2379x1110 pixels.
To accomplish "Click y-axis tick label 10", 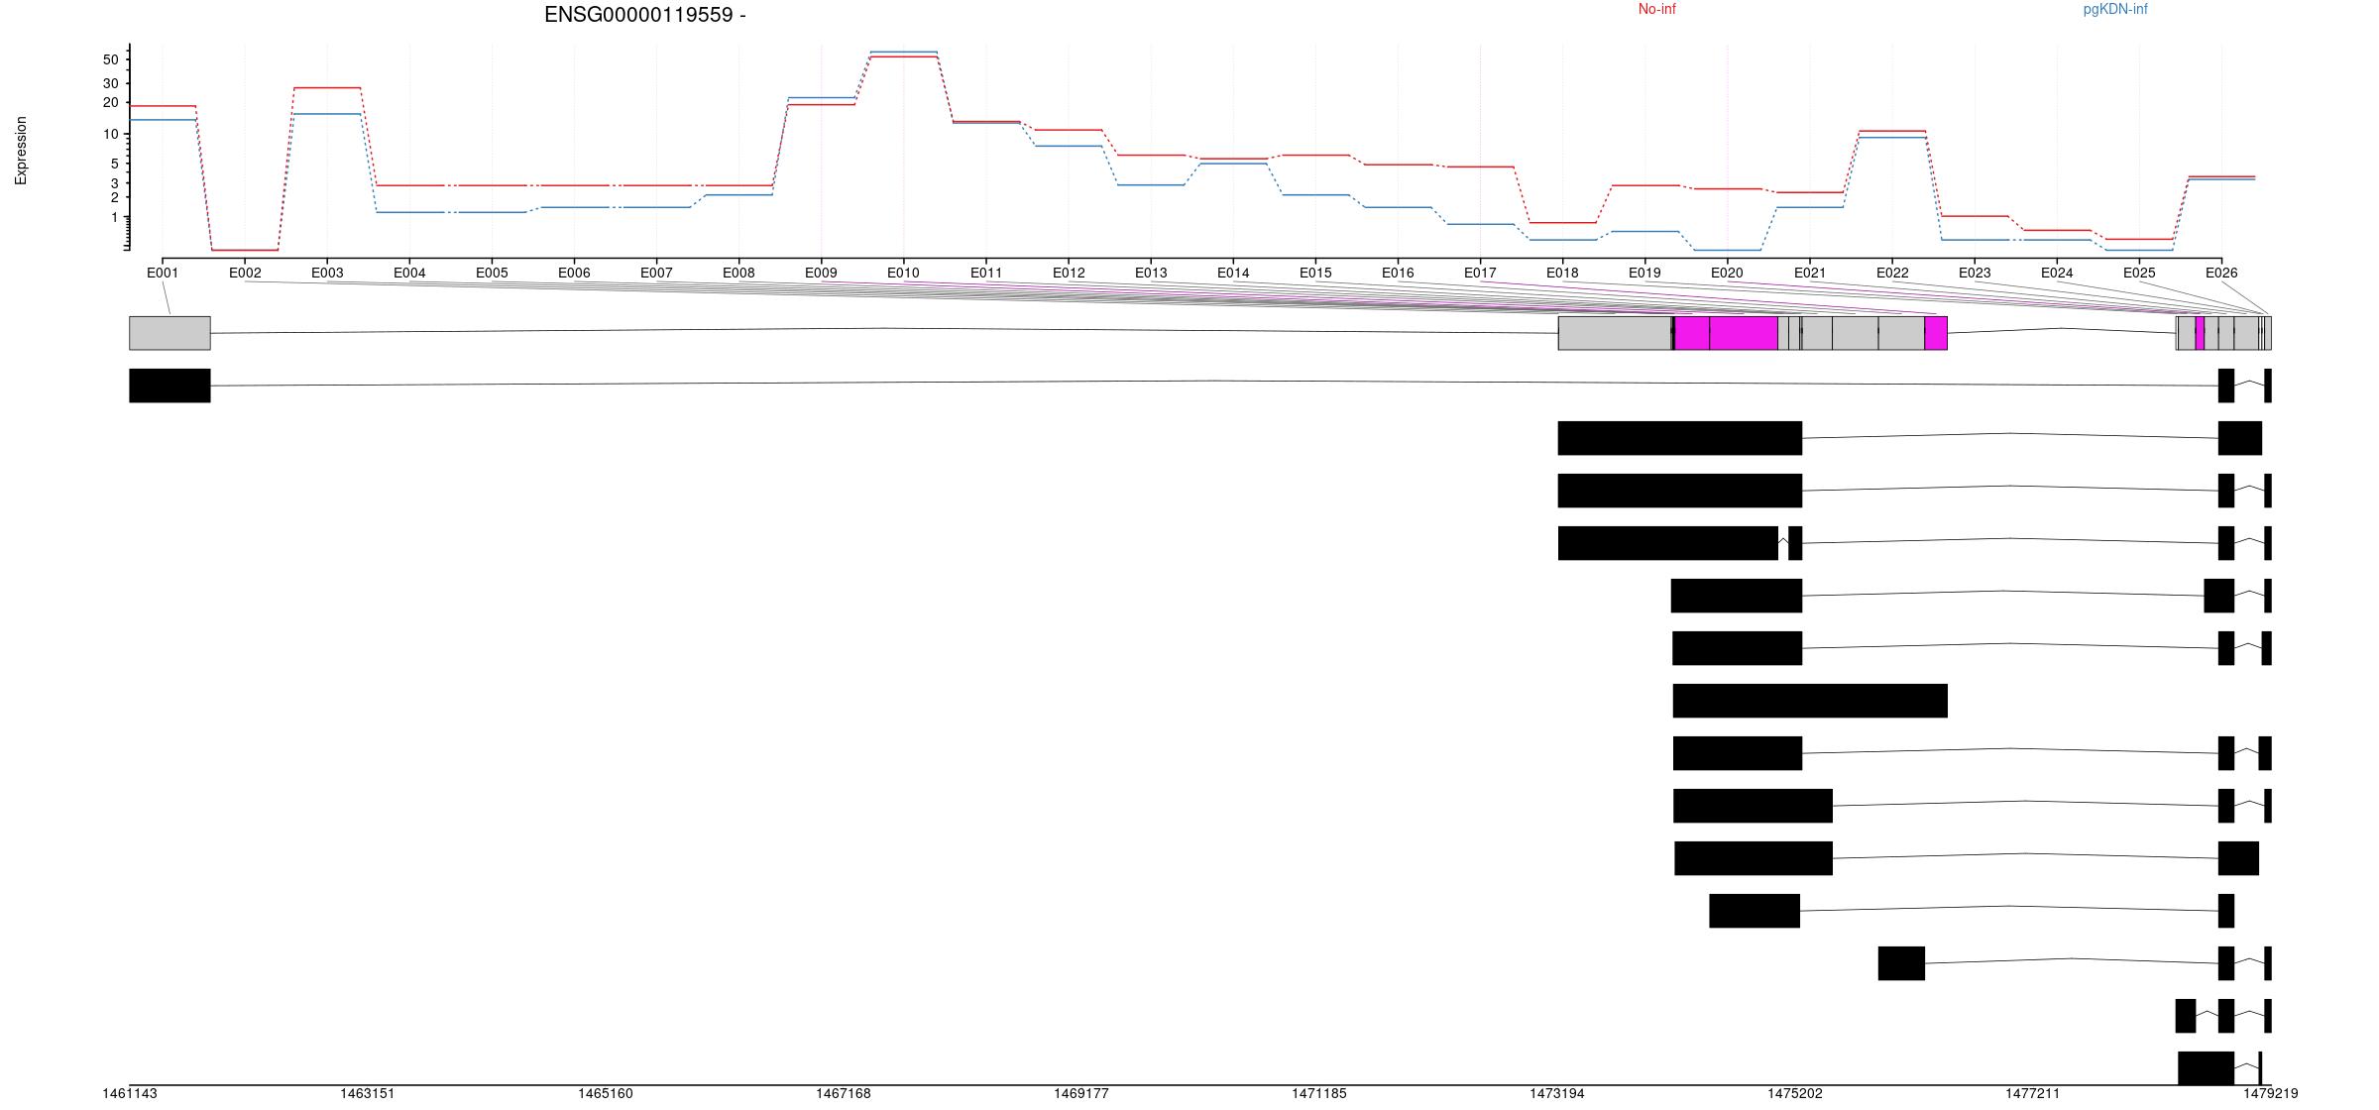I will [x=110, y=134].
